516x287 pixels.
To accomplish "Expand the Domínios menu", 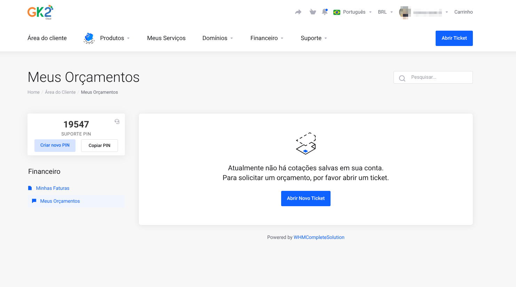I will [x=217, y=38].
